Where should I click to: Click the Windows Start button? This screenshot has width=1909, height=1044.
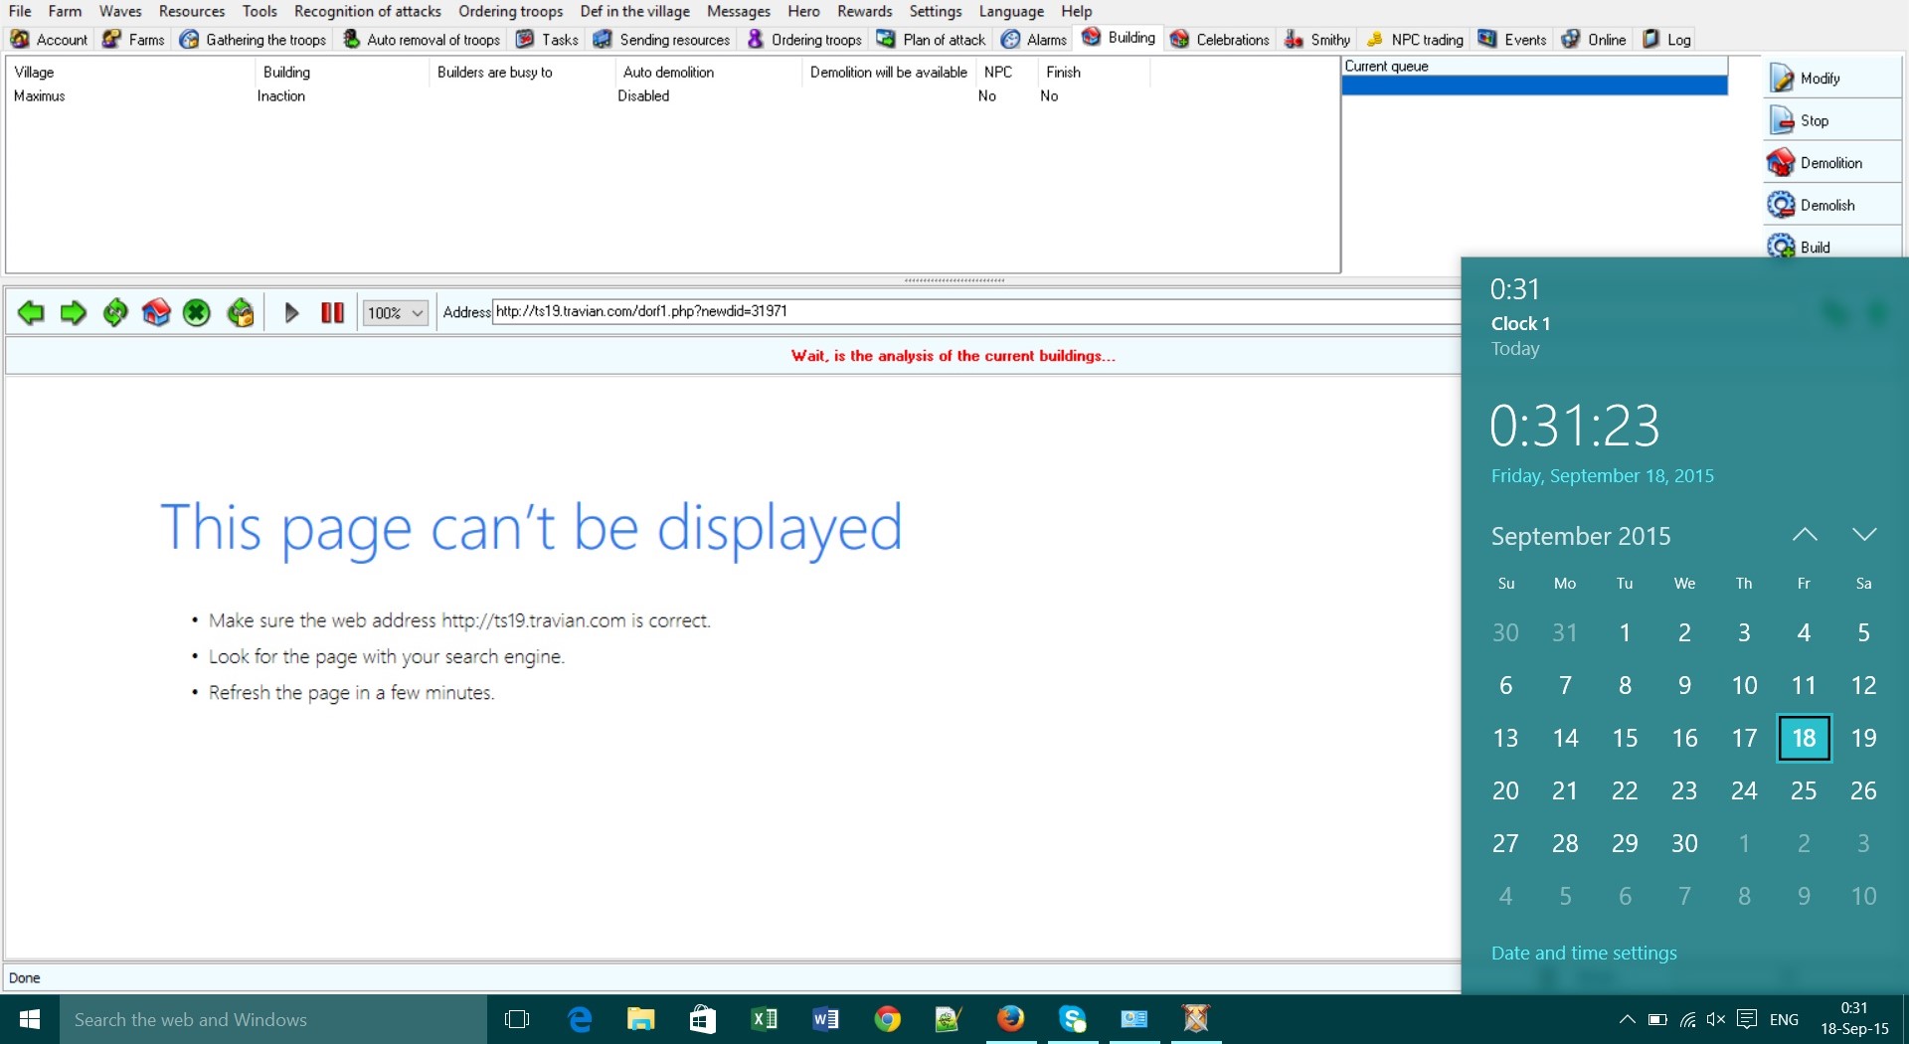30,1019
